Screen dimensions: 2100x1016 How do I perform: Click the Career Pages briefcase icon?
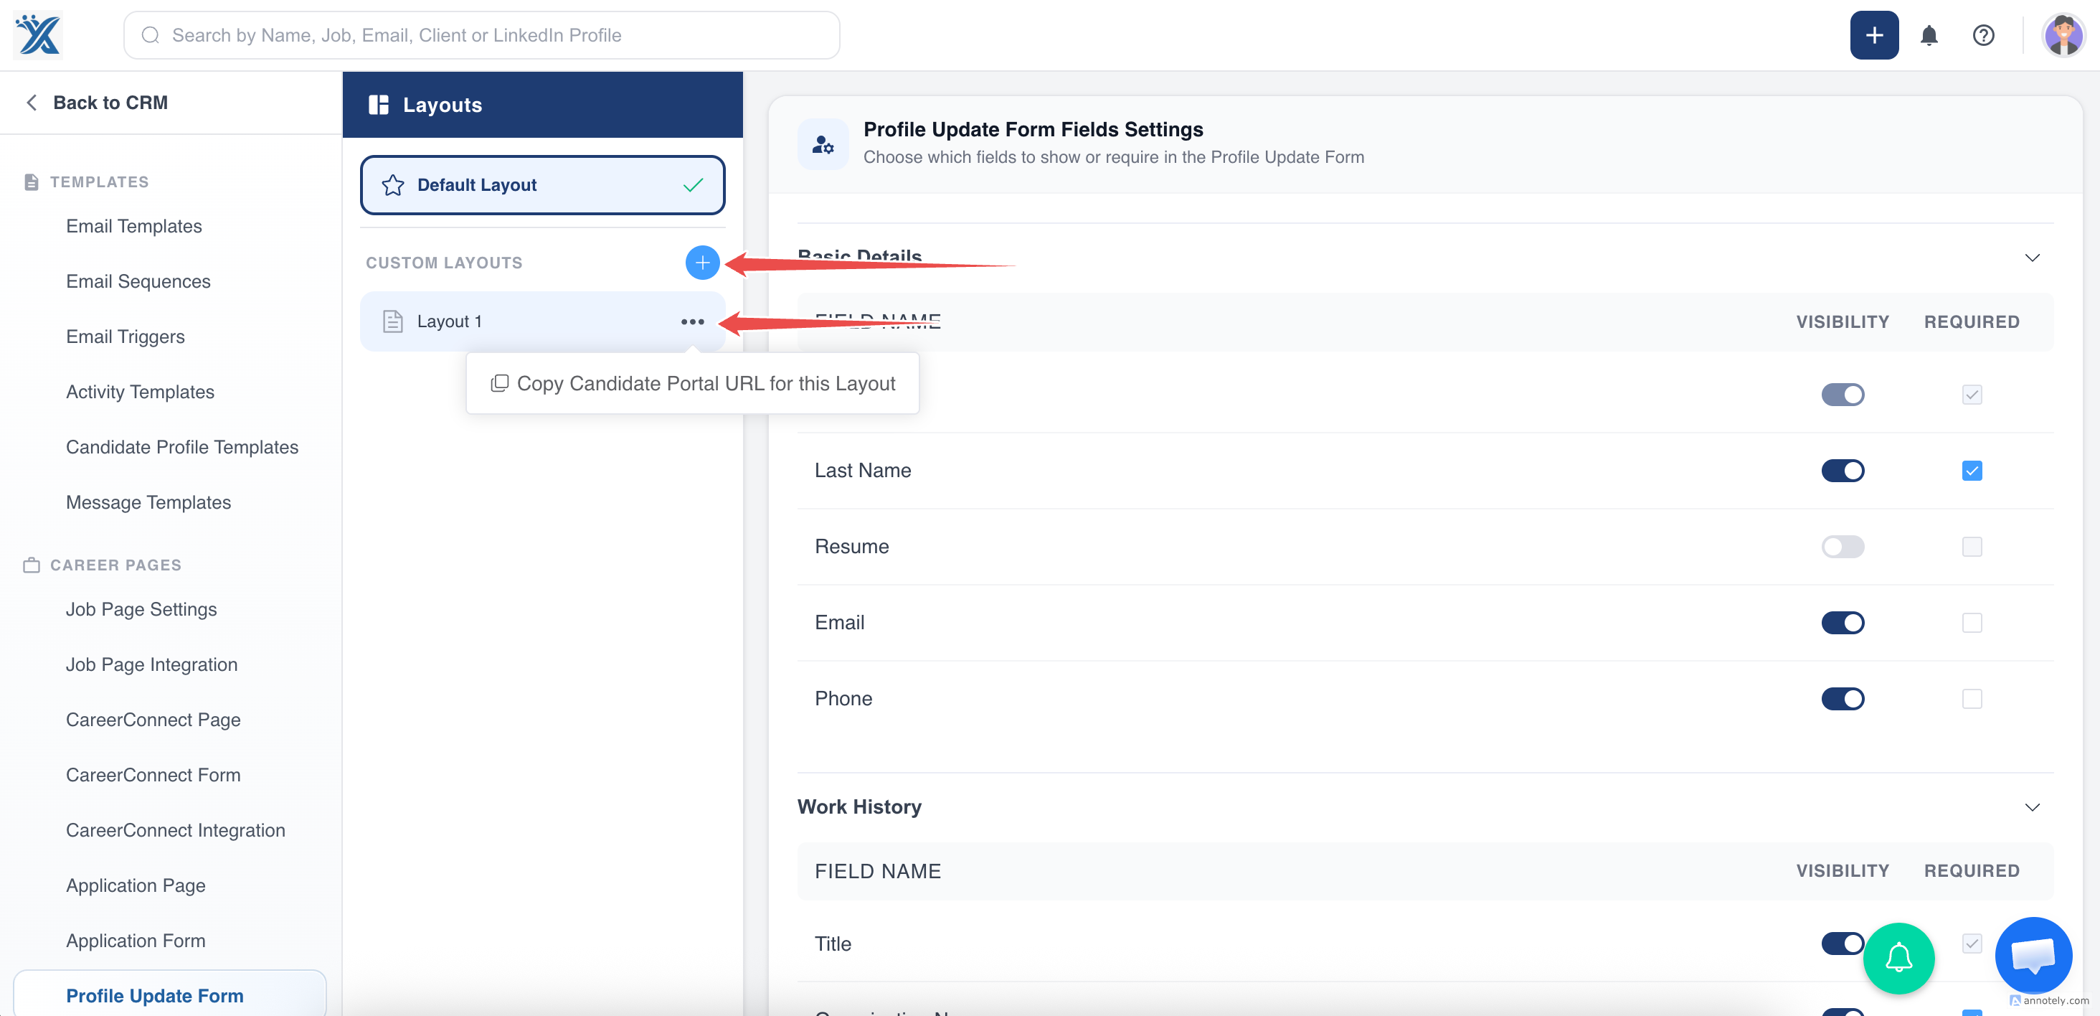(31, 565)
